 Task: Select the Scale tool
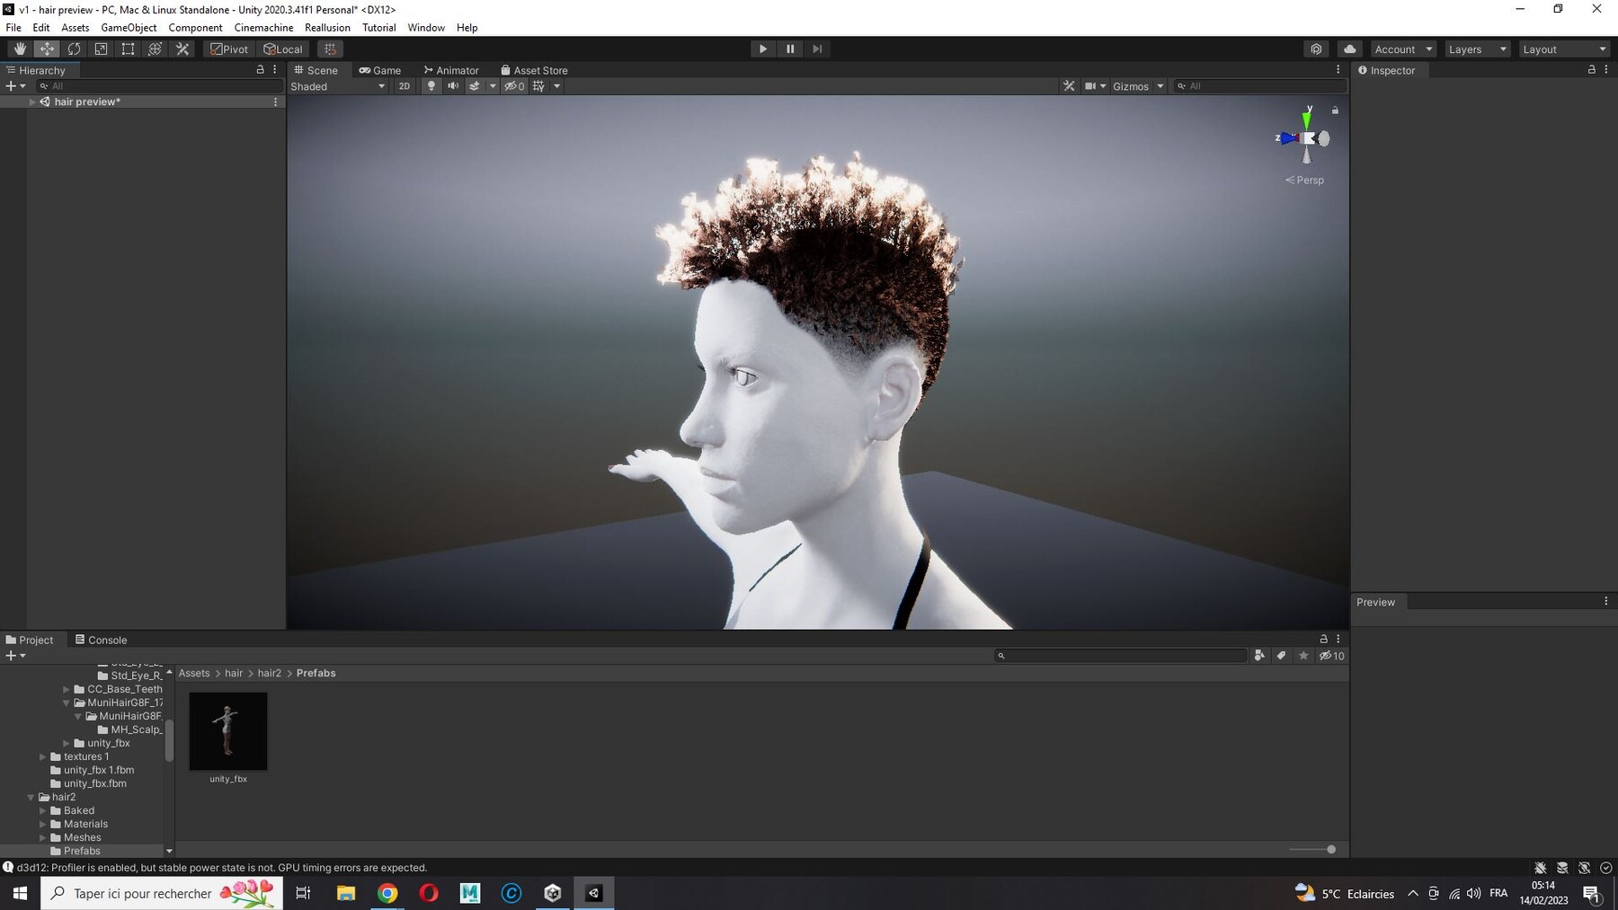click(101, 49)
